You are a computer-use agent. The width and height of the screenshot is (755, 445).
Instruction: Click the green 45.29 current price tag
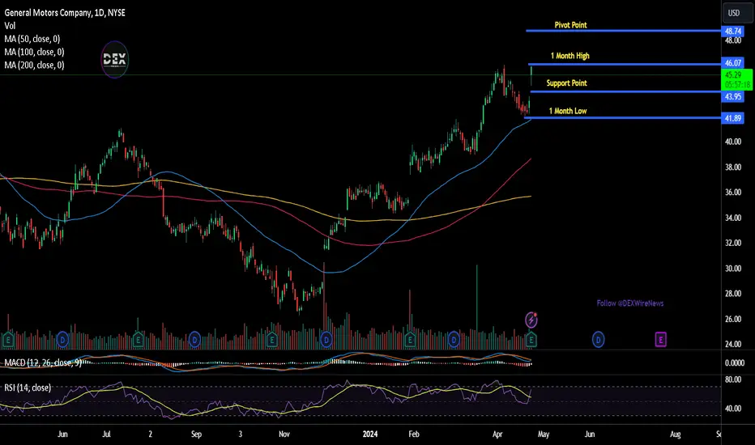pyautogui.click(x=737, y=79)
